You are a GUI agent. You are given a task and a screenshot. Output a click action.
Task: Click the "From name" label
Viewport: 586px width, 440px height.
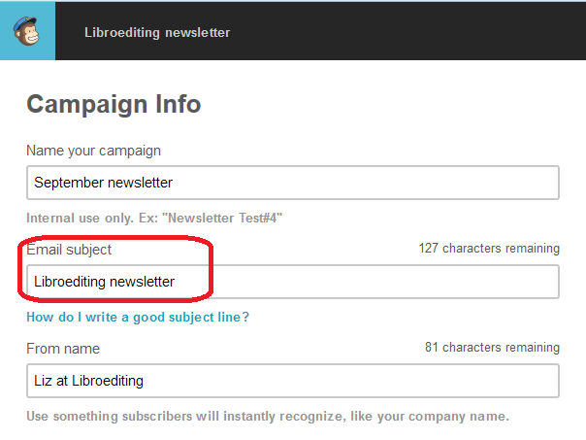63,348
